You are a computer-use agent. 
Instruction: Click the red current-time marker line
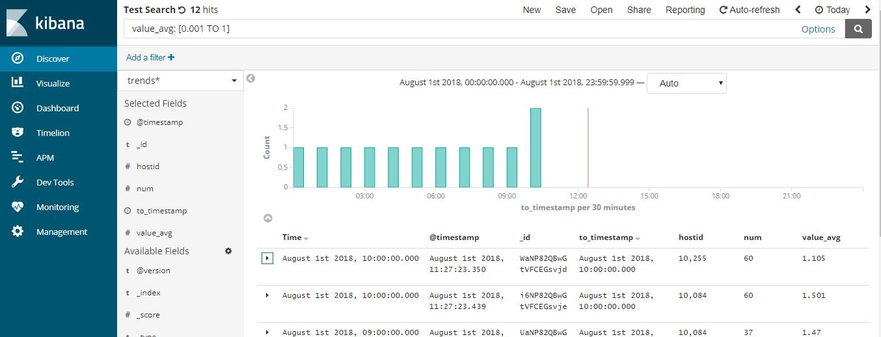(x=588, y=148)
